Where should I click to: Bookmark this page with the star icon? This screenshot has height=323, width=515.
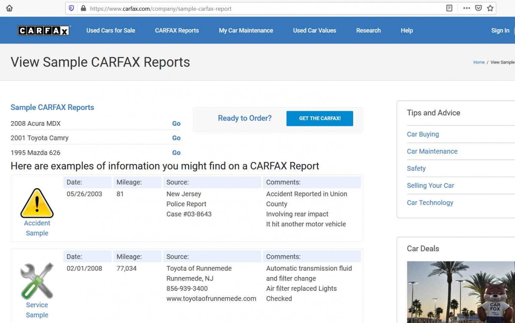pyautogui.click(x=490, y=8)
